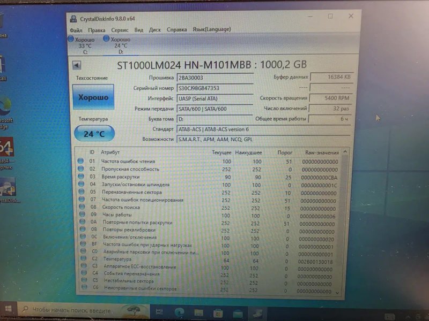Click the status icon for attribute C2
The image size is (429, 321).
(84, 258)
